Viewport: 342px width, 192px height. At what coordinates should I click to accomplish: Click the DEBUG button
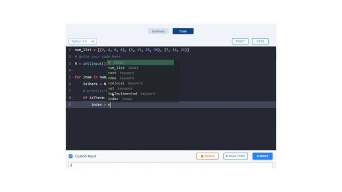(207, 156)
